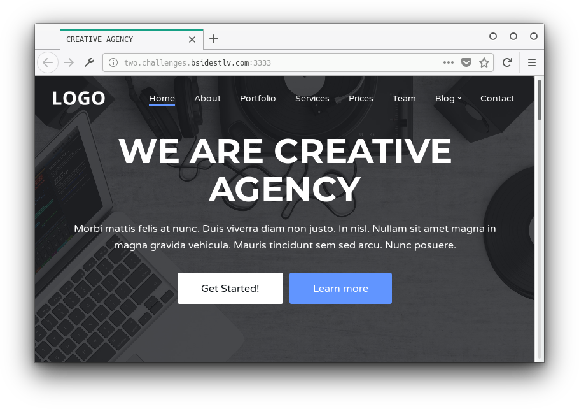Click the vertical page scrollbar thumb

coord(540,100)
